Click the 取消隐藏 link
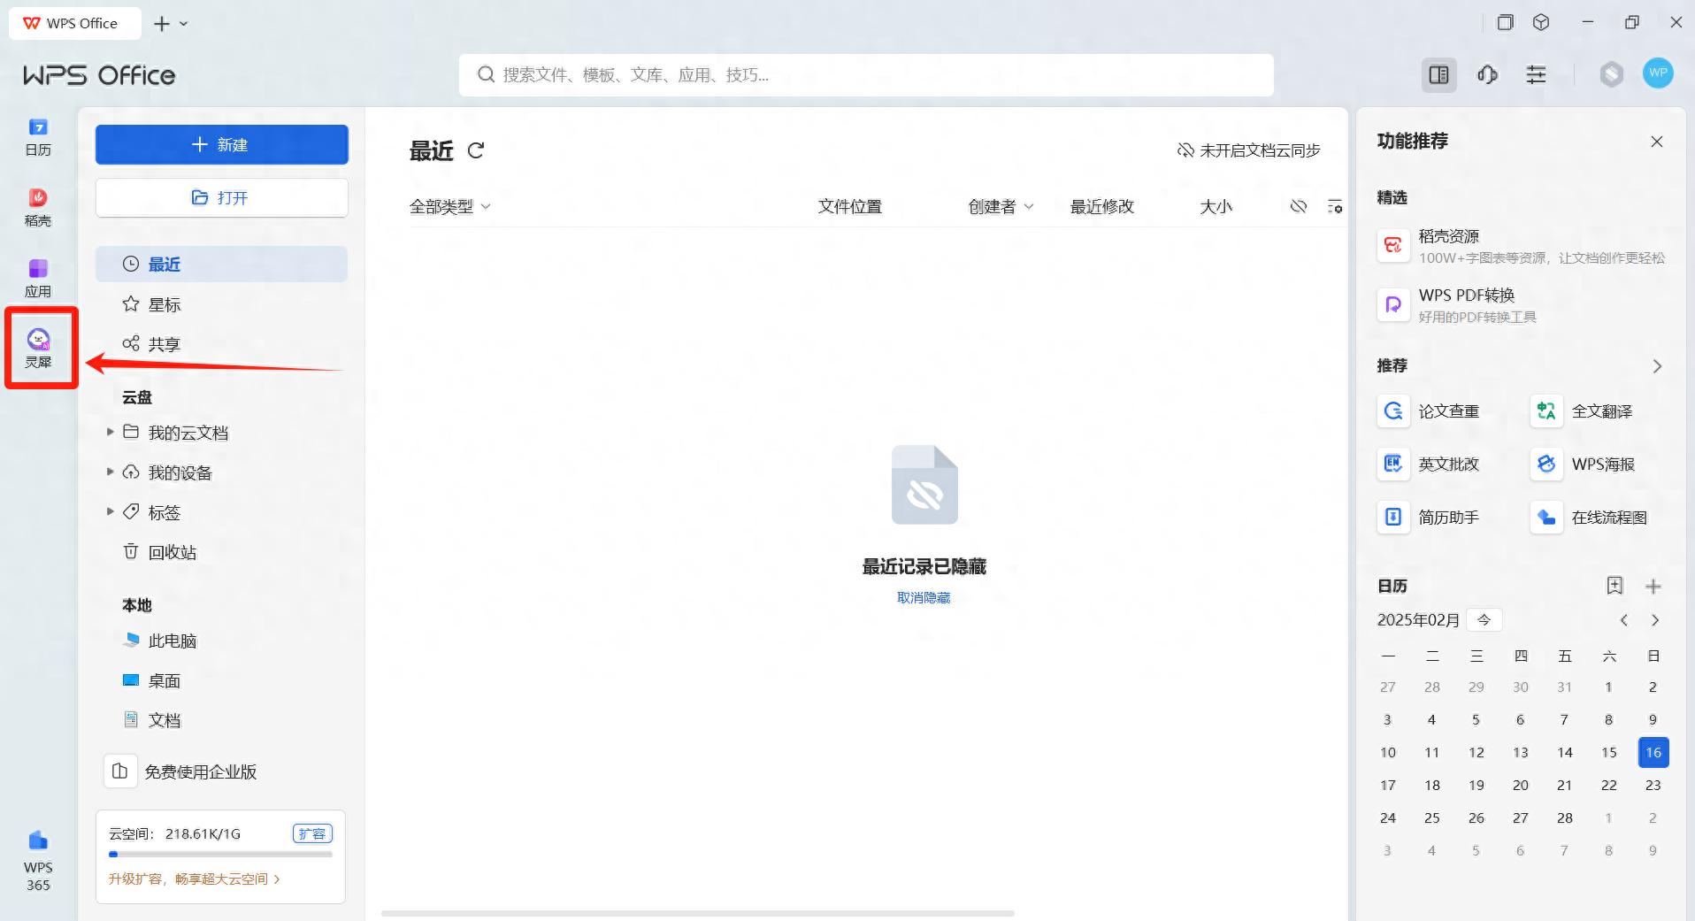Viewport: 1695px width, 921px height. point(924,598)
